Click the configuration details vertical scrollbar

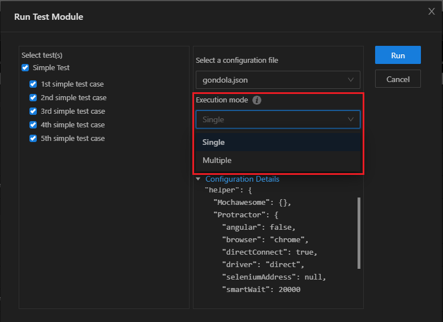359,233
